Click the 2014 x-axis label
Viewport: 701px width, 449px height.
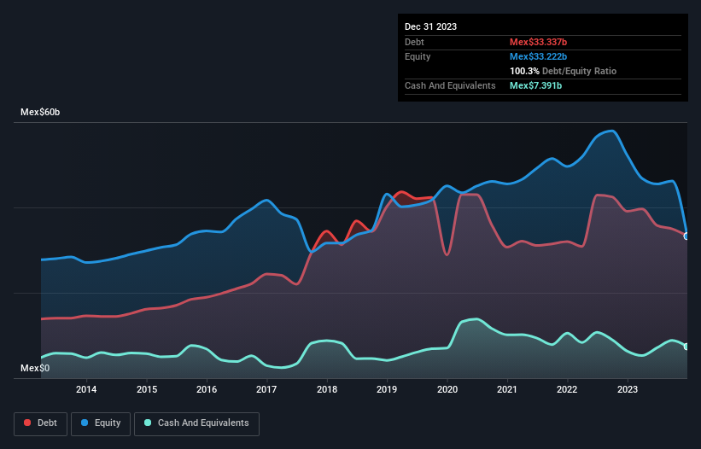[86, 389]
